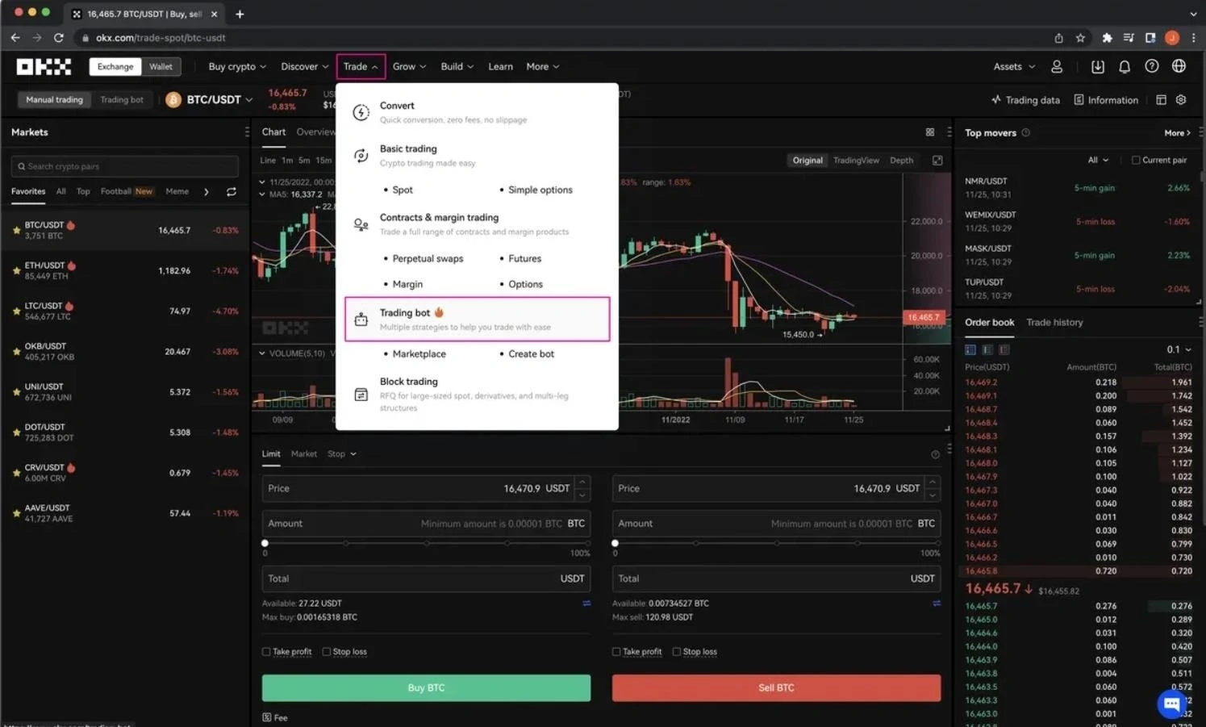Screen dimensions: 1206x727
Task: Open trading settings gear icon
Action: tap(1181, 100)
